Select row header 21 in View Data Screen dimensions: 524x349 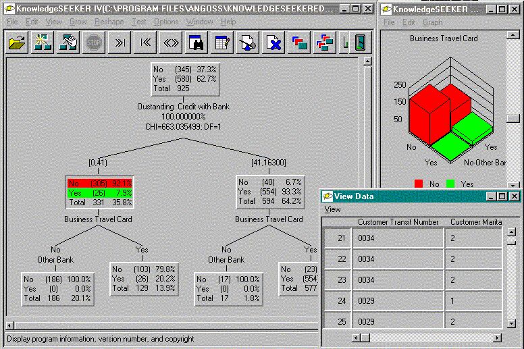[338, 238]
